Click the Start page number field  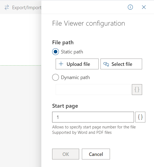pyautogui.click(x=93, y=117)
